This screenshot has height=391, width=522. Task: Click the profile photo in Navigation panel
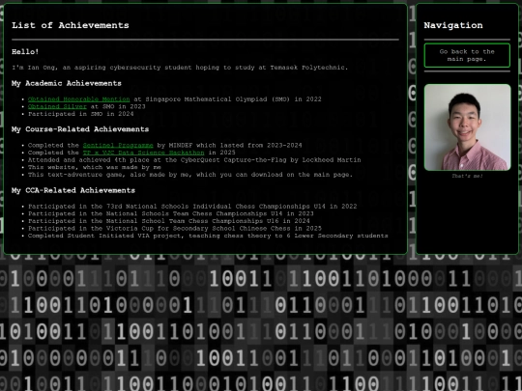pos(467,127)
